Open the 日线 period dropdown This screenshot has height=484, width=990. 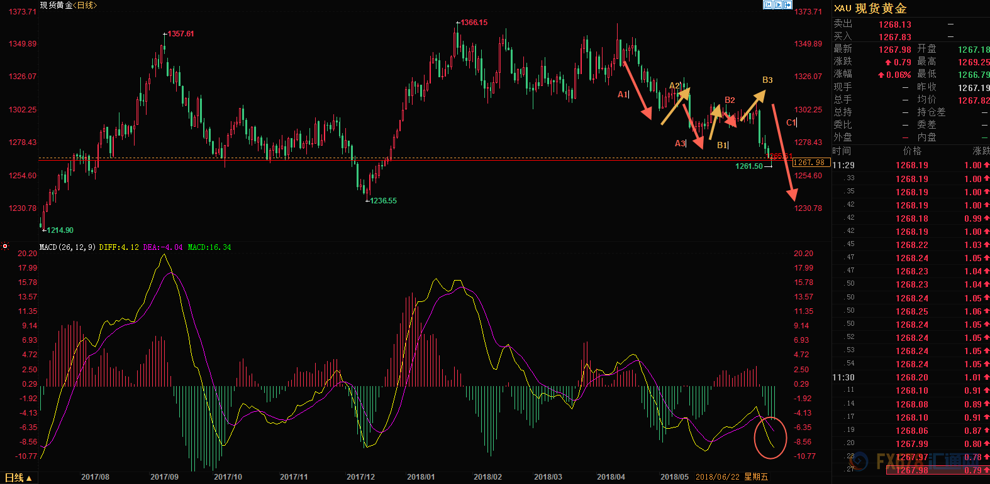pos(18,478)
